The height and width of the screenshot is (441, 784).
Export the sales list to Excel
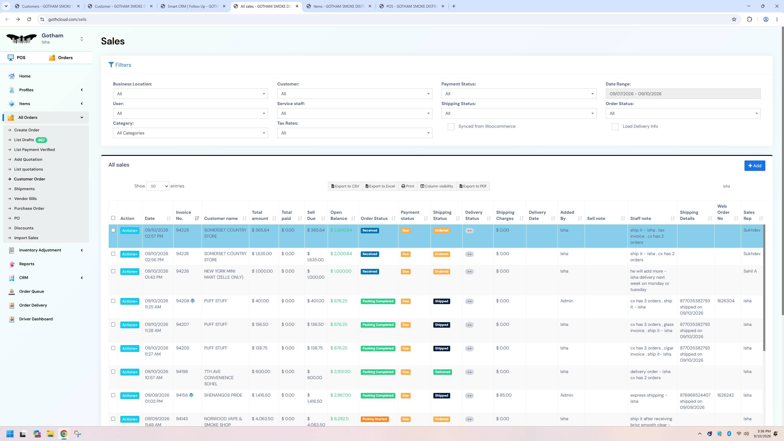pos(380,186)
